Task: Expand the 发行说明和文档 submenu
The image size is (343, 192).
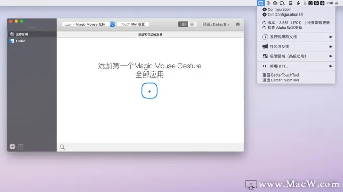Action: coord(296,37)
